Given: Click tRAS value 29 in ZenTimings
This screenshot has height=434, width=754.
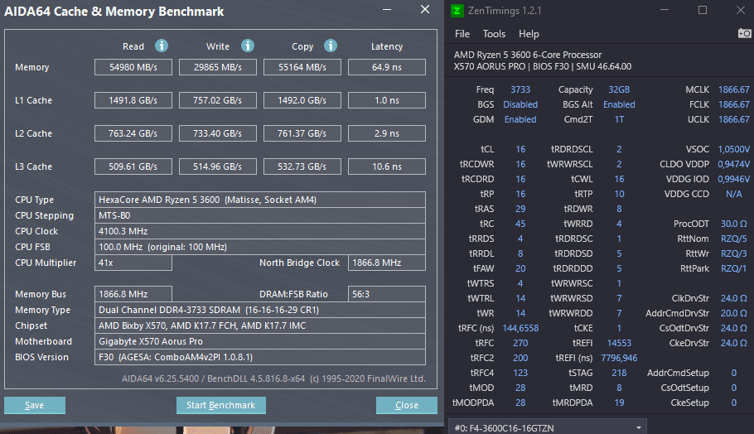Looking at the screenshot, I should click(520, 209).
